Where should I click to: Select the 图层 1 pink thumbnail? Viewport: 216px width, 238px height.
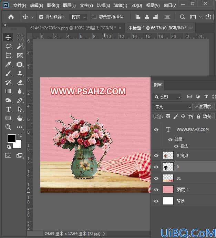pyautogui.click(x=168, y=190)
